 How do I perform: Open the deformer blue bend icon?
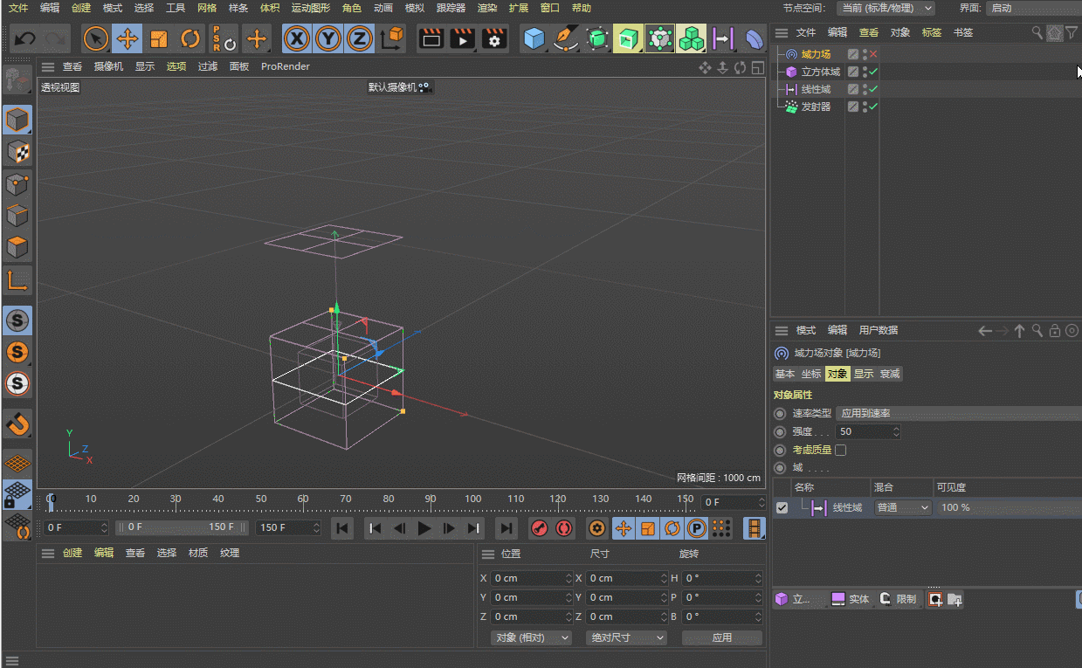[754, 39]
